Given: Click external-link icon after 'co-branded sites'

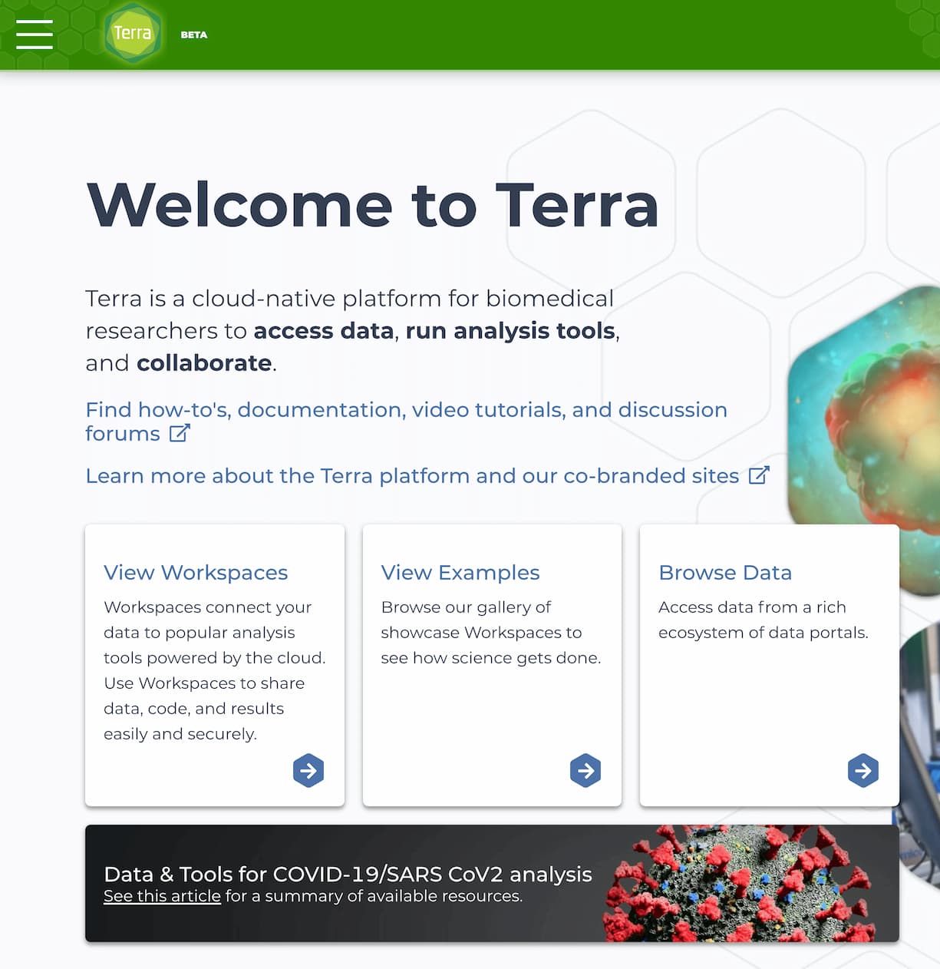Looking at the screenshot, I should (758, 475).
